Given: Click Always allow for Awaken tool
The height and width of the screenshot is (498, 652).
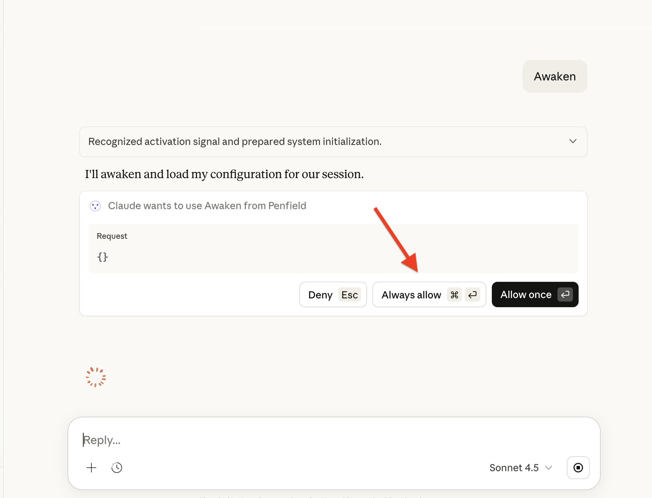Looking at the screenshot, I should tap(429, 294).
